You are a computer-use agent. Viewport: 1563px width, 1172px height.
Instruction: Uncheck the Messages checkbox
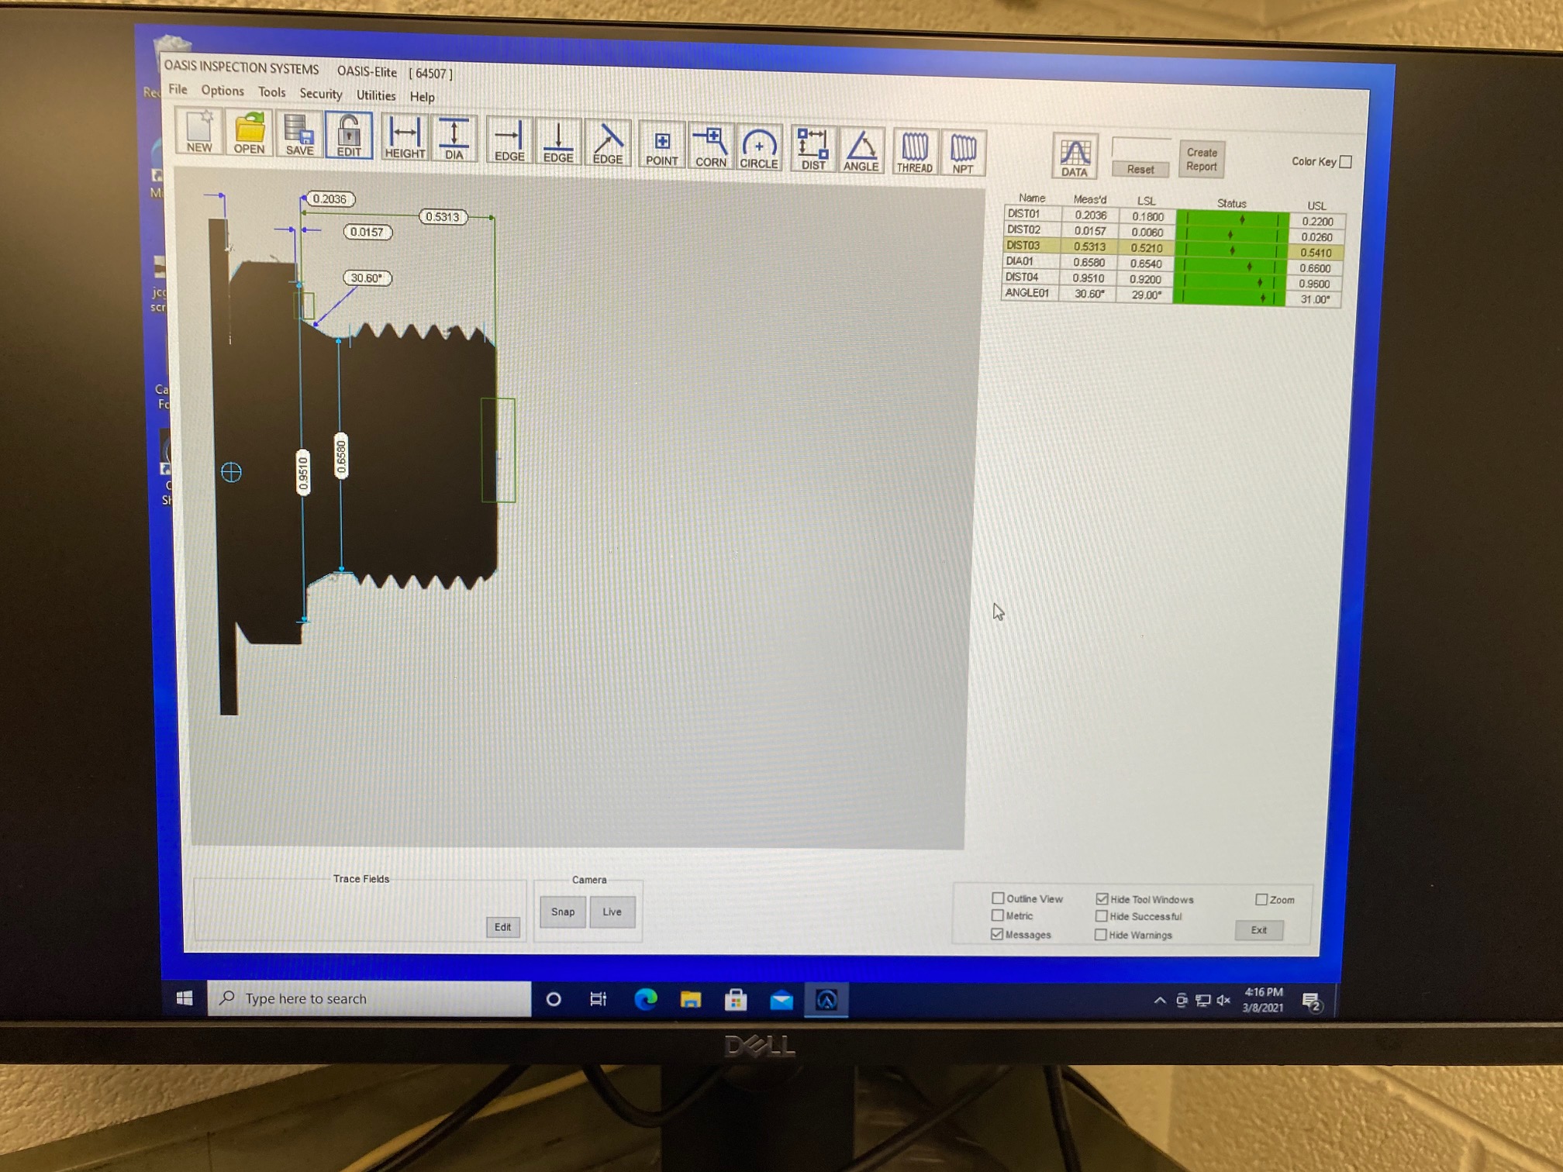click(997, 934)
